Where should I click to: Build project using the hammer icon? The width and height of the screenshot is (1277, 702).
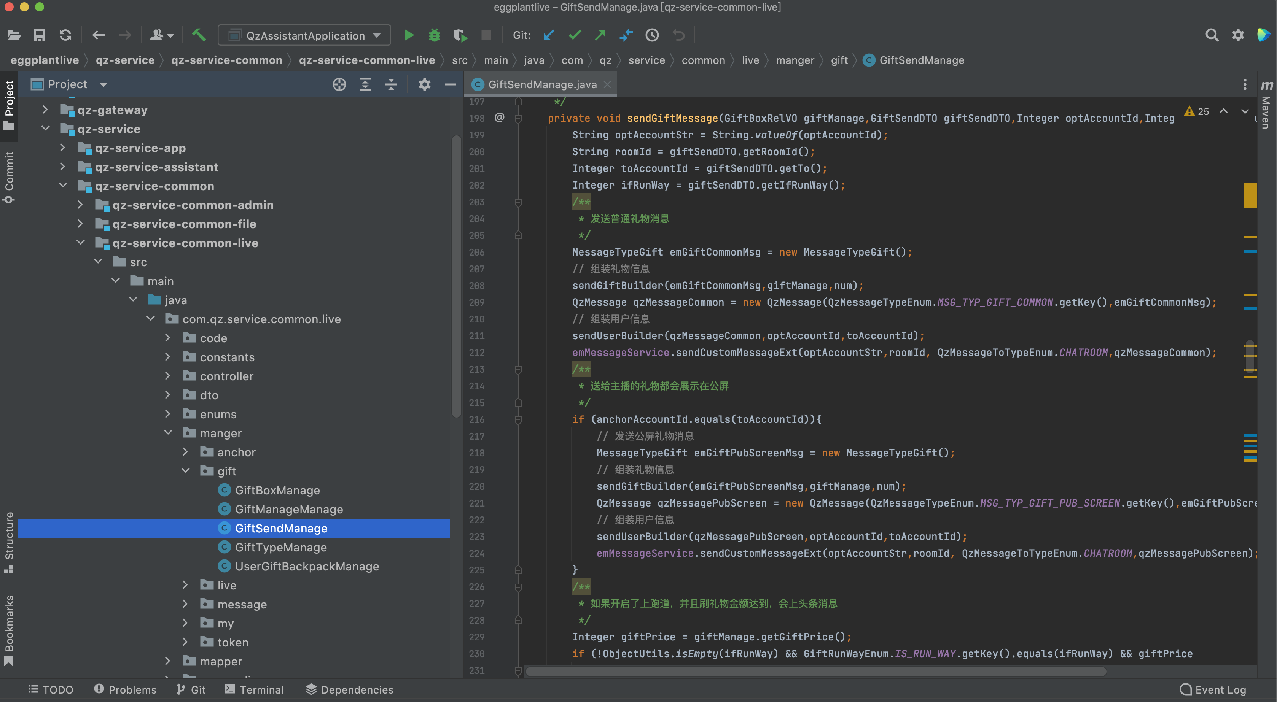click(199, 35)
